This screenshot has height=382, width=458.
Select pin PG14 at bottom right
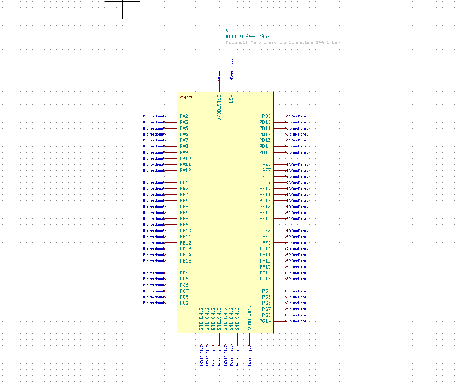(265, 321)
